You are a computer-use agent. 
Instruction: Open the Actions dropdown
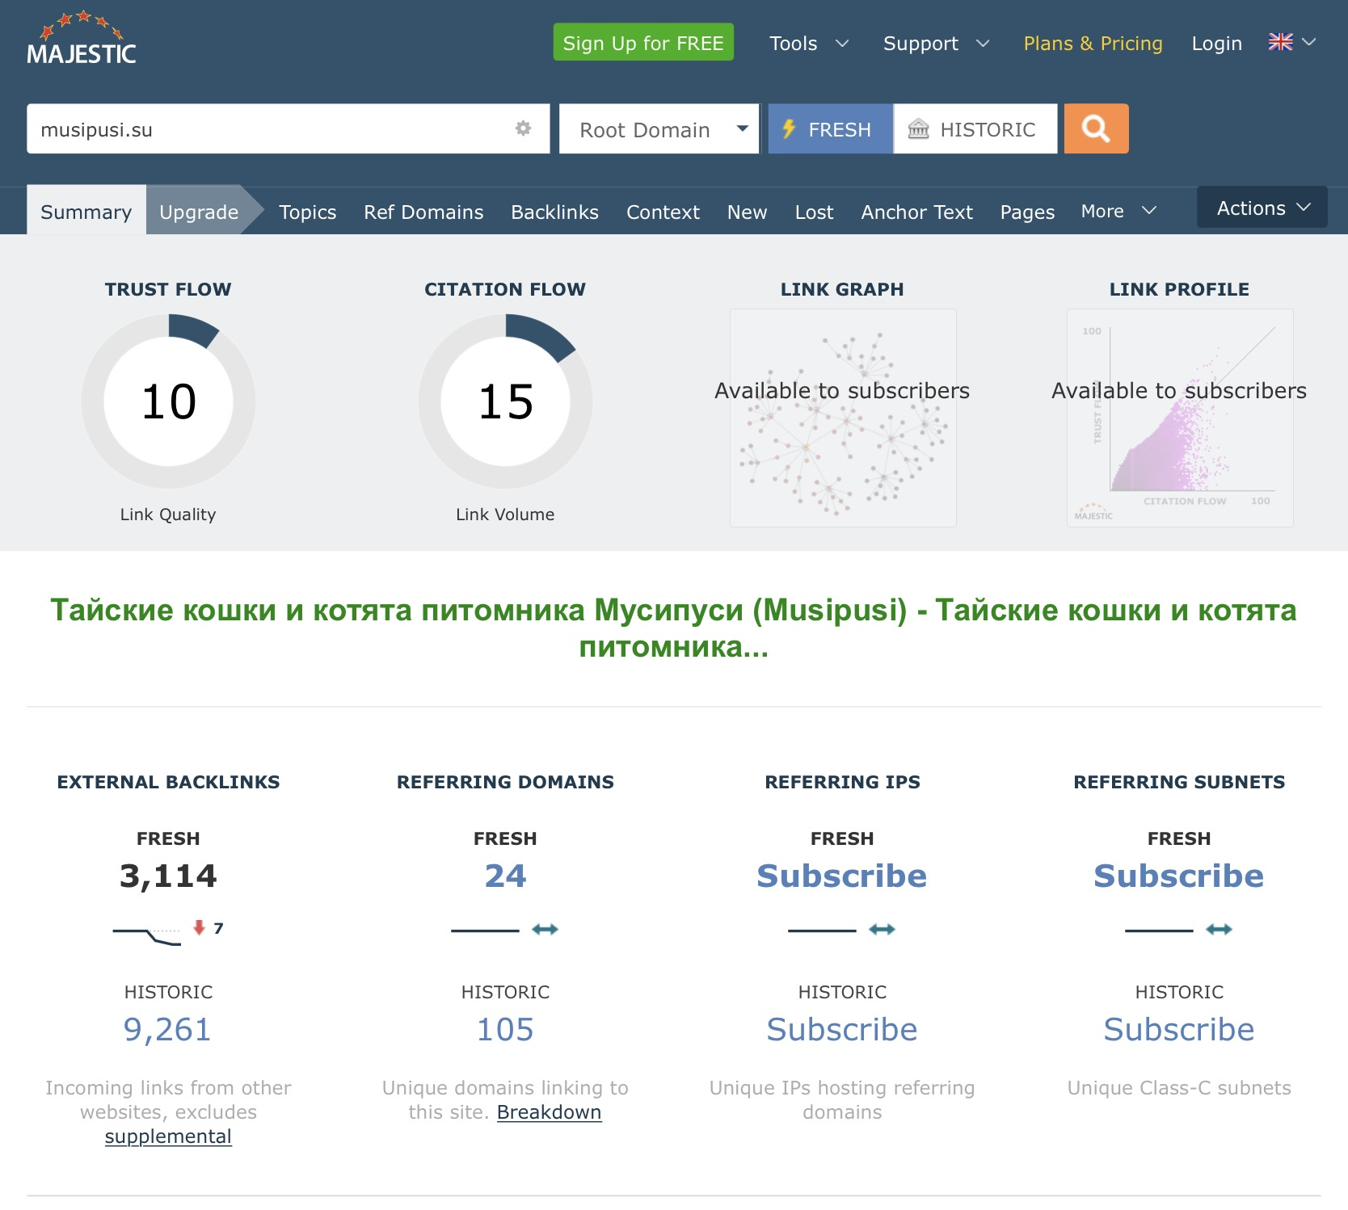point(1262,208)
